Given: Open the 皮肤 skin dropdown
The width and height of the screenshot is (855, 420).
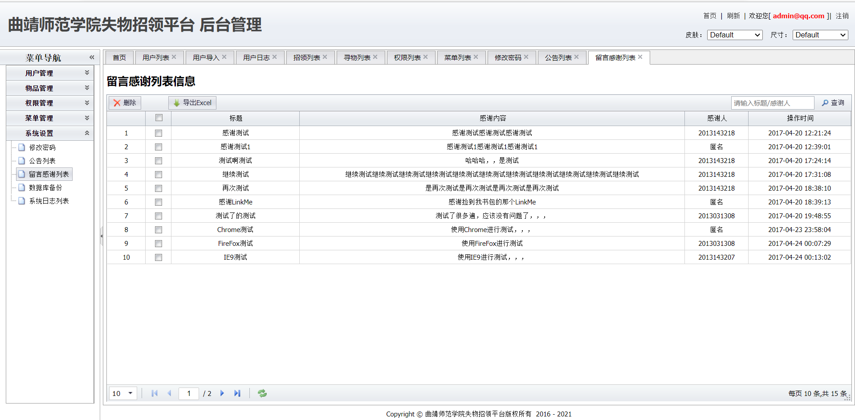Looking at the screenshot, I should [735, 35].
